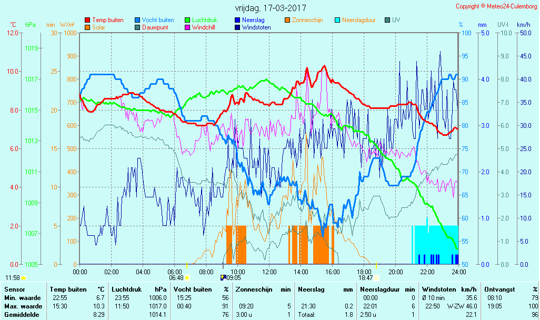Click the Windstoten legend label
540x320 pixels.
pos(256,27)
